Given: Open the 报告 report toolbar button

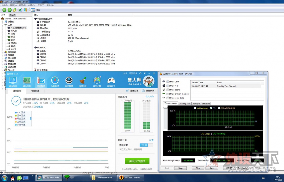Looking at the screenshot, I should point(35,10).
